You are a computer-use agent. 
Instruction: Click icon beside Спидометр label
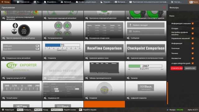[x=45, y=58]
